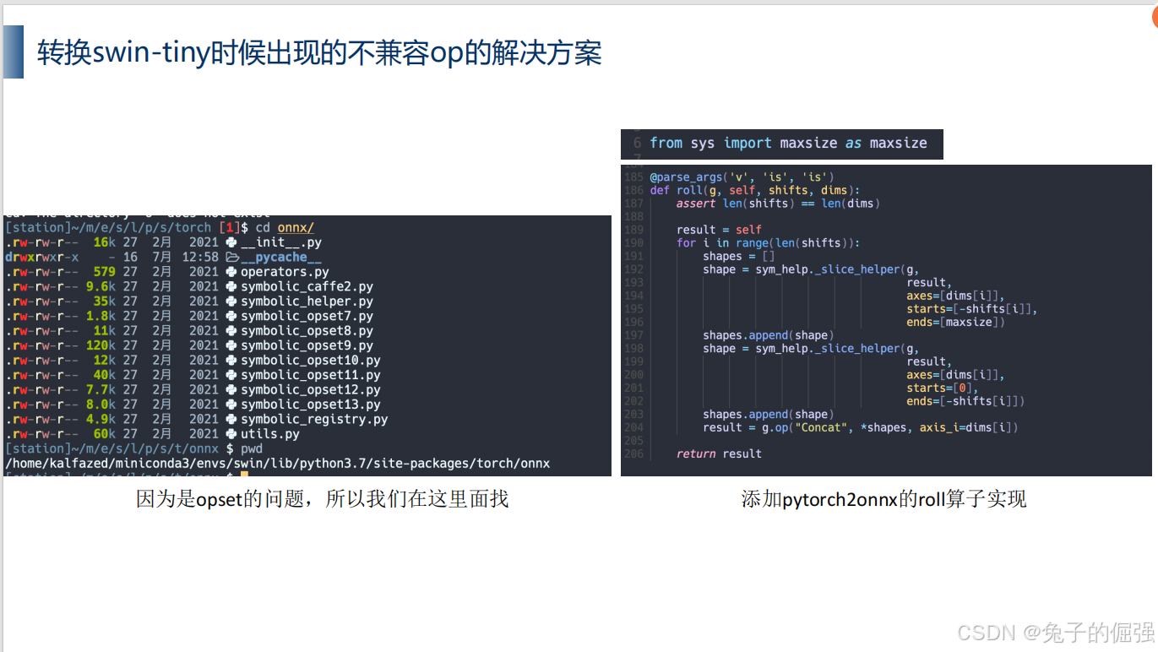Select the symbolic_opset10.py file name

[311, 361]
